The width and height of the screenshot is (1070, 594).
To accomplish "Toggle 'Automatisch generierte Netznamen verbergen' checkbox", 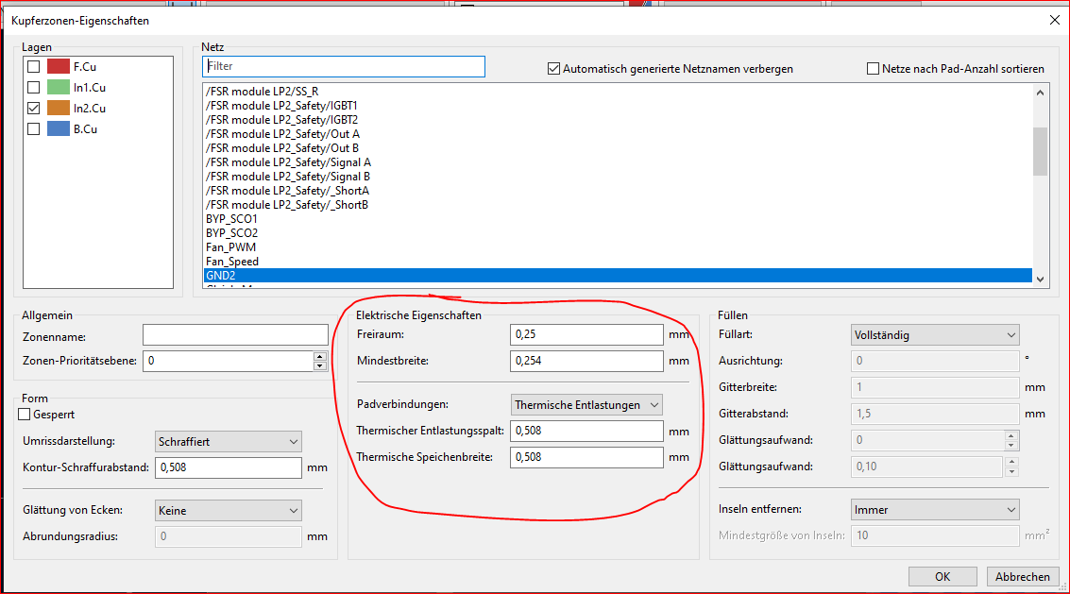I will [x=554, y=69].
